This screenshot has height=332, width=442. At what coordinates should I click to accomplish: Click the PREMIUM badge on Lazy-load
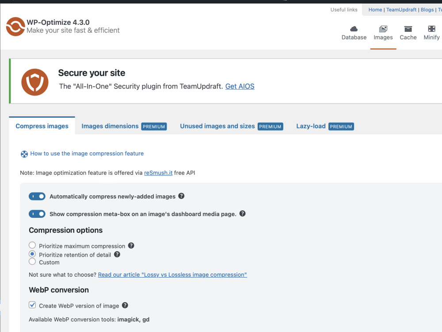tap(341, 127)
